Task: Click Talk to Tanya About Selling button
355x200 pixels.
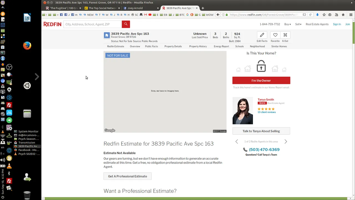Action: tap(261, 131)
